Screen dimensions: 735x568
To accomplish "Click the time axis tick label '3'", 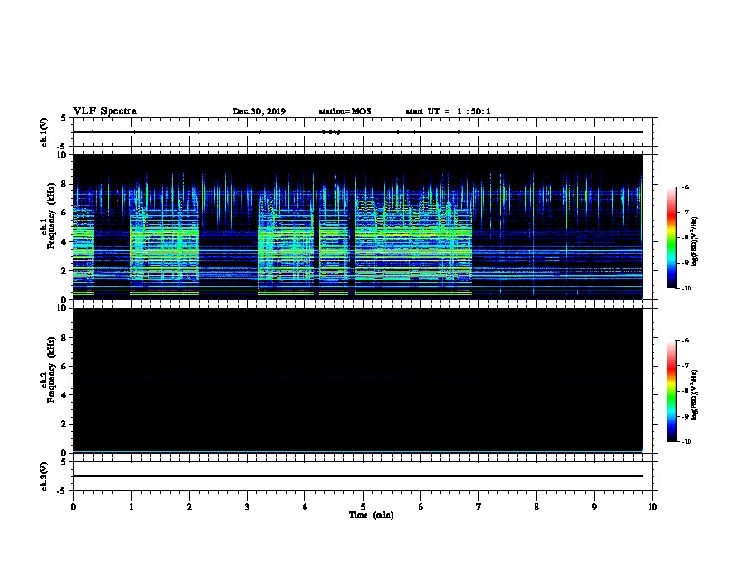I will (x=247, y=507).
